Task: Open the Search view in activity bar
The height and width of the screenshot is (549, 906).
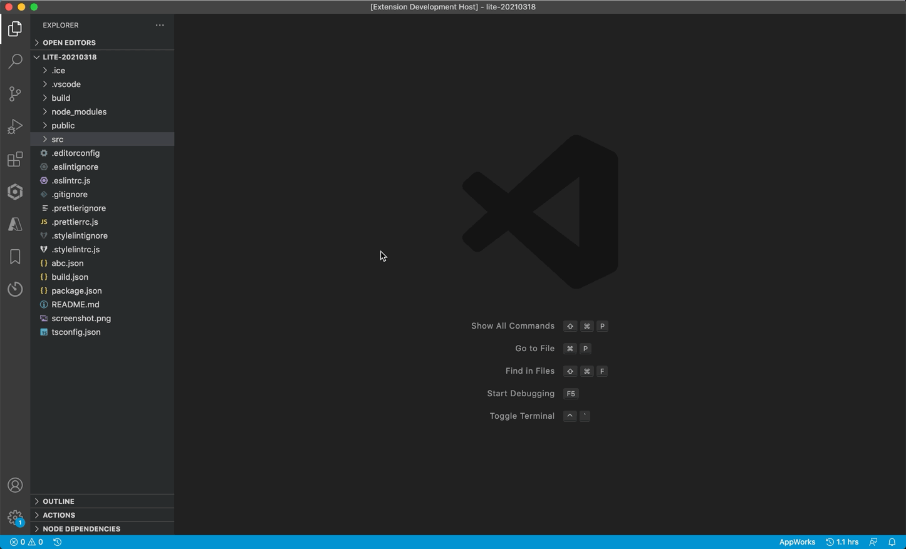Action: 15,61
